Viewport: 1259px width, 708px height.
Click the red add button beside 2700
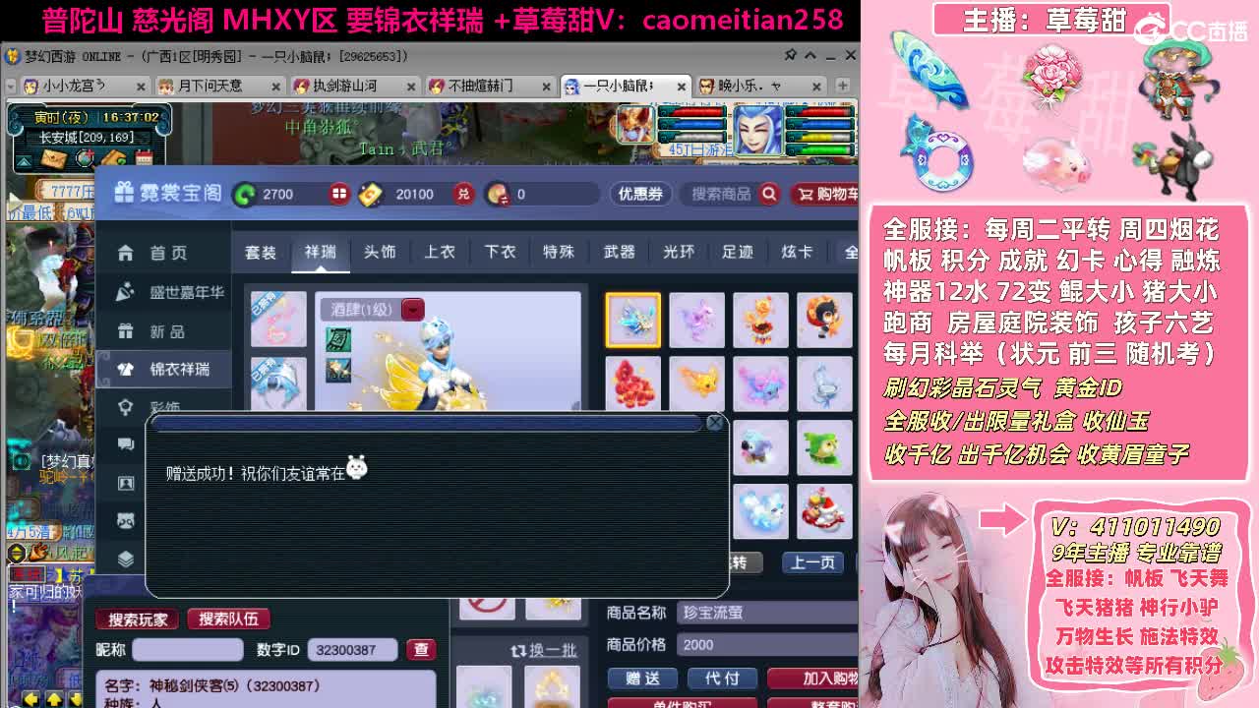(x=339, y=194)
